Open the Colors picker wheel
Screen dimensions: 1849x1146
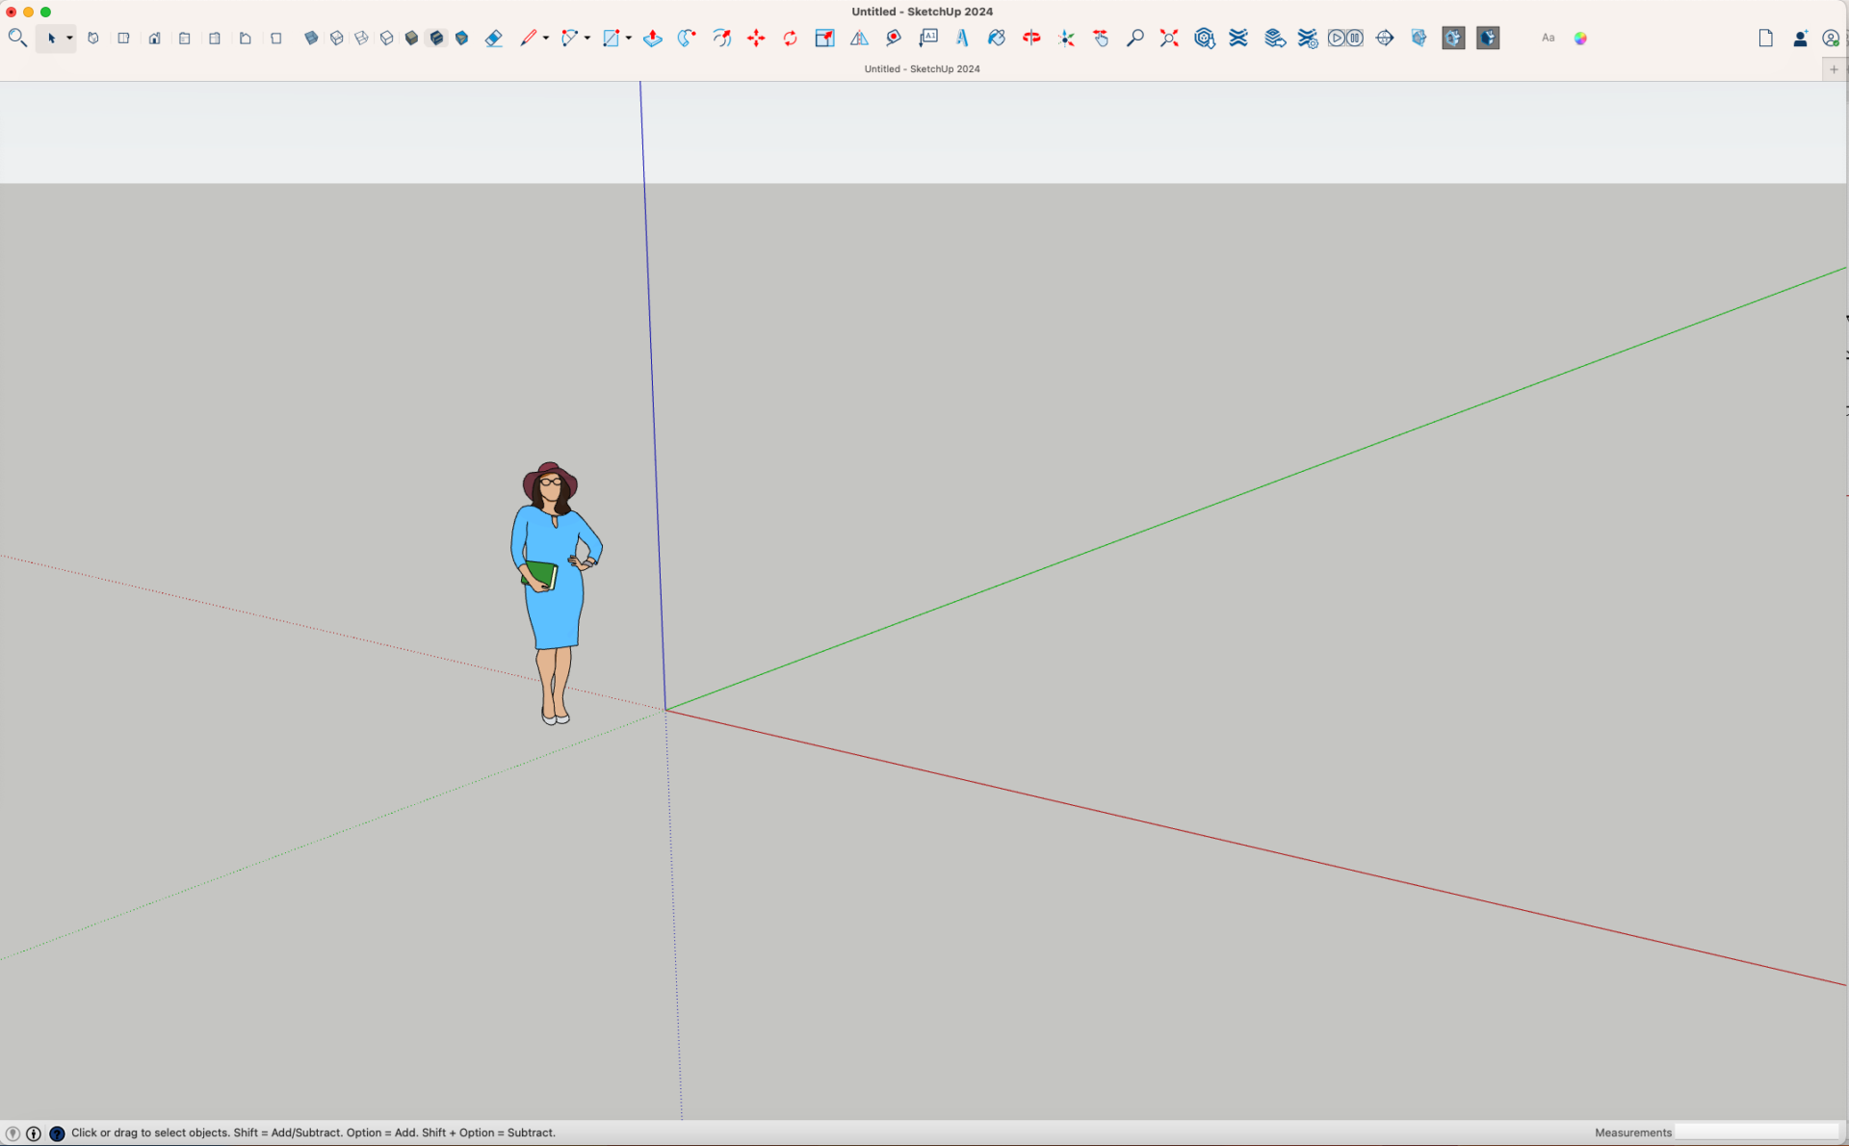[x=1580, y=39]
